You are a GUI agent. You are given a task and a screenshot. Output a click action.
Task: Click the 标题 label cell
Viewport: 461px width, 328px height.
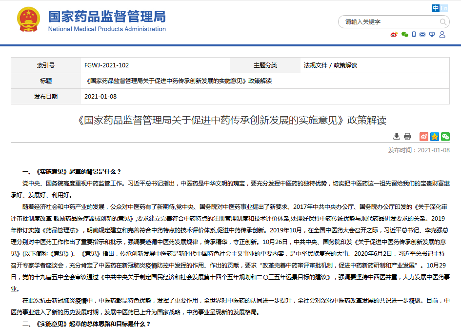click(46, 81)
